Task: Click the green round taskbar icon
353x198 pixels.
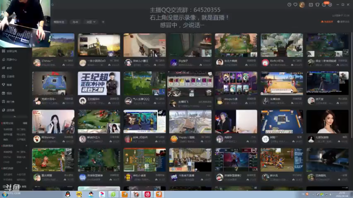Action: [x=113, y=194]
